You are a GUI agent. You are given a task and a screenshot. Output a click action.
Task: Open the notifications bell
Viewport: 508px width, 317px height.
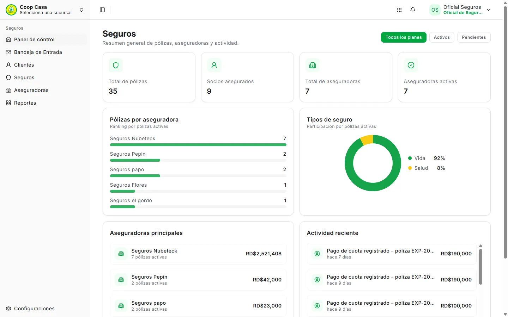pos(413,10)
